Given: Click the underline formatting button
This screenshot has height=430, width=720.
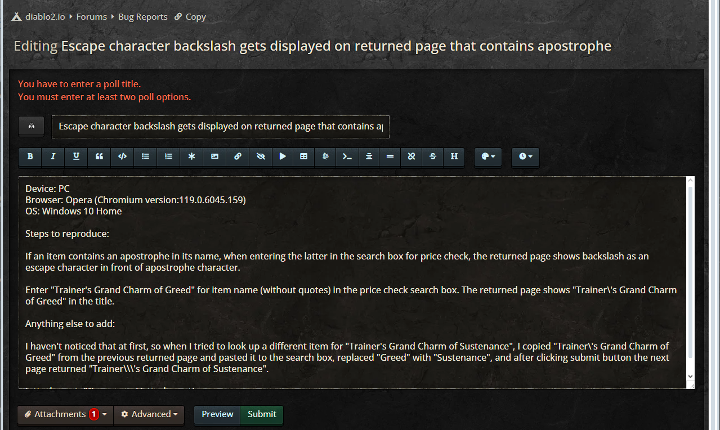Looking at the screenshot, I should tap(76, 156).
